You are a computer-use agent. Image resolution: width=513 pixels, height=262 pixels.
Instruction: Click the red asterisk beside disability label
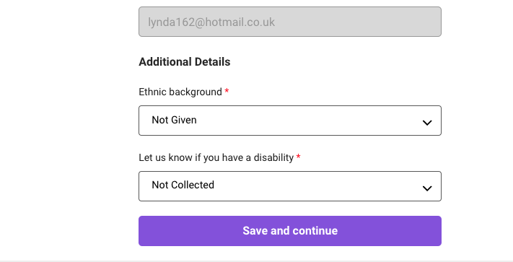pyautogui.click(x=299, y=157)
